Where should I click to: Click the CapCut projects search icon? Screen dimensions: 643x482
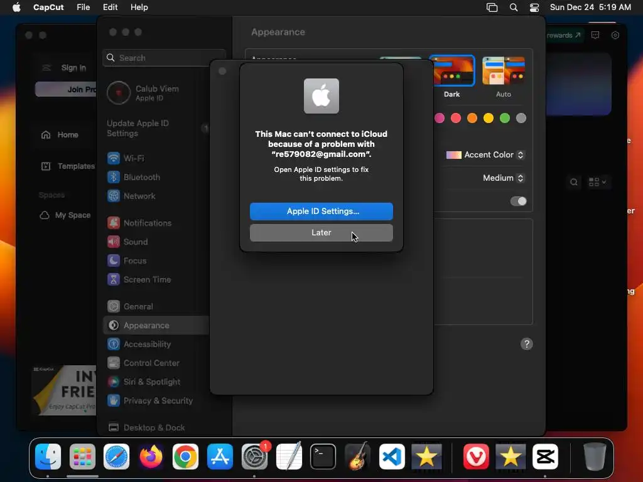coord(574,182)
